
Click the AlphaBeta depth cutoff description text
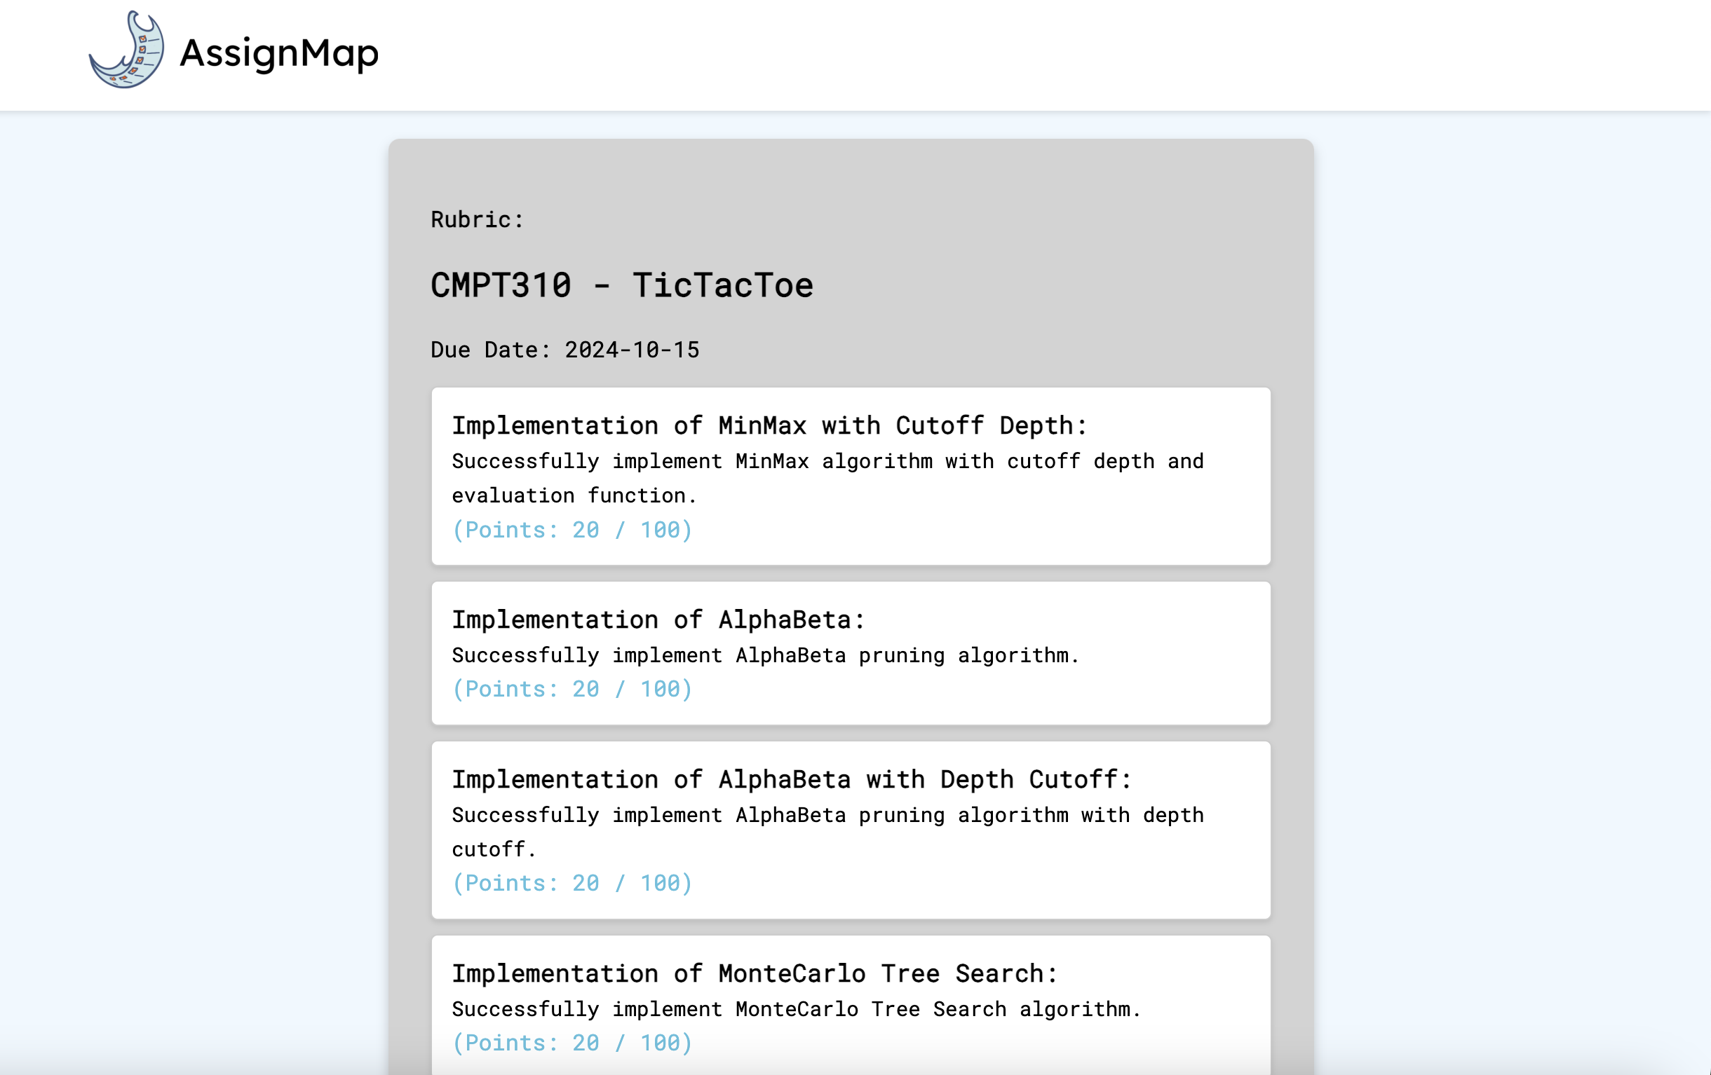tap(827, 831)
